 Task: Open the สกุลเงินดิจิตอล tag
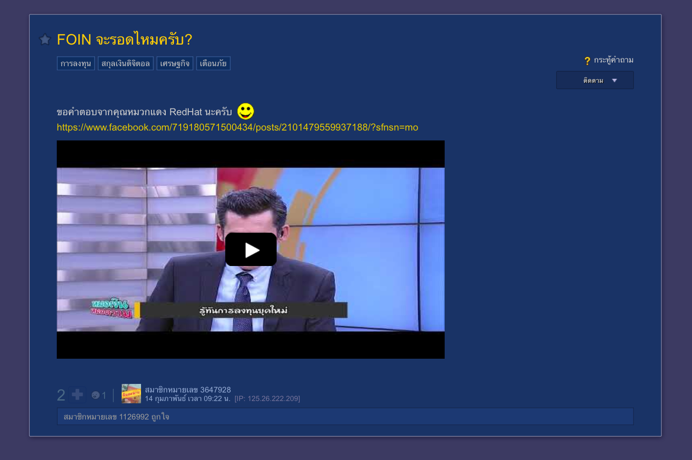click(126, 63)
